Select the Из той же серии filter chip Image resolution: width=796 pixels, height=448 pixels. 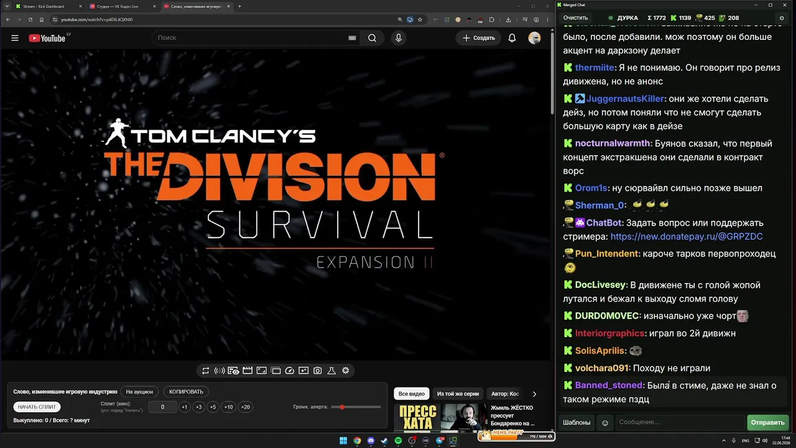(x=458, y=394)
